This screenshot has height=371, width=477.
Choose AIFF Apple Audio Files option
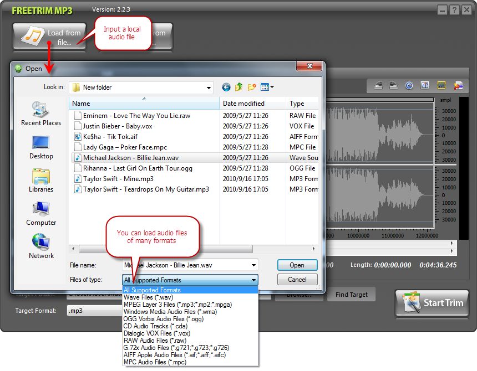pos(190,355)
